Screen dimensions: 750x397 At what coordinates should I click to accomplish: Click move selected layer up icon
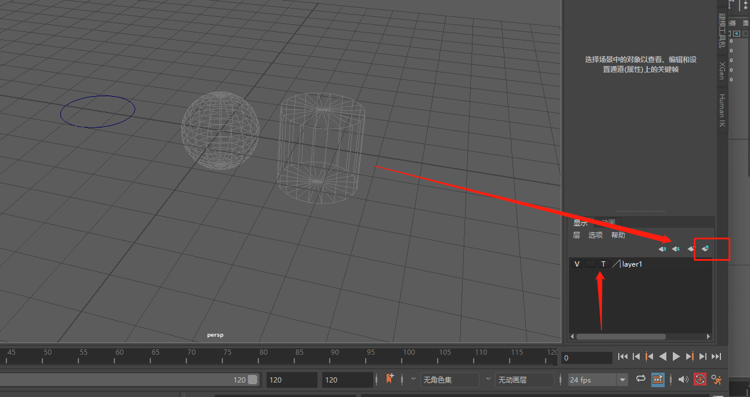[662, 249]
